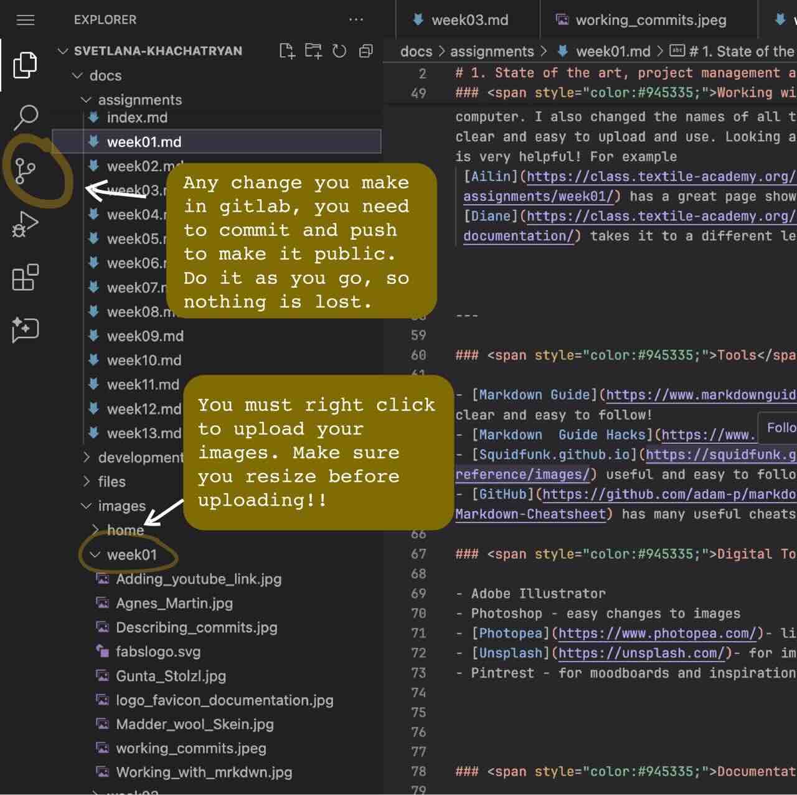Click the Unsplash URL link
The image size is (797, 795).
(x=641, y=653)
